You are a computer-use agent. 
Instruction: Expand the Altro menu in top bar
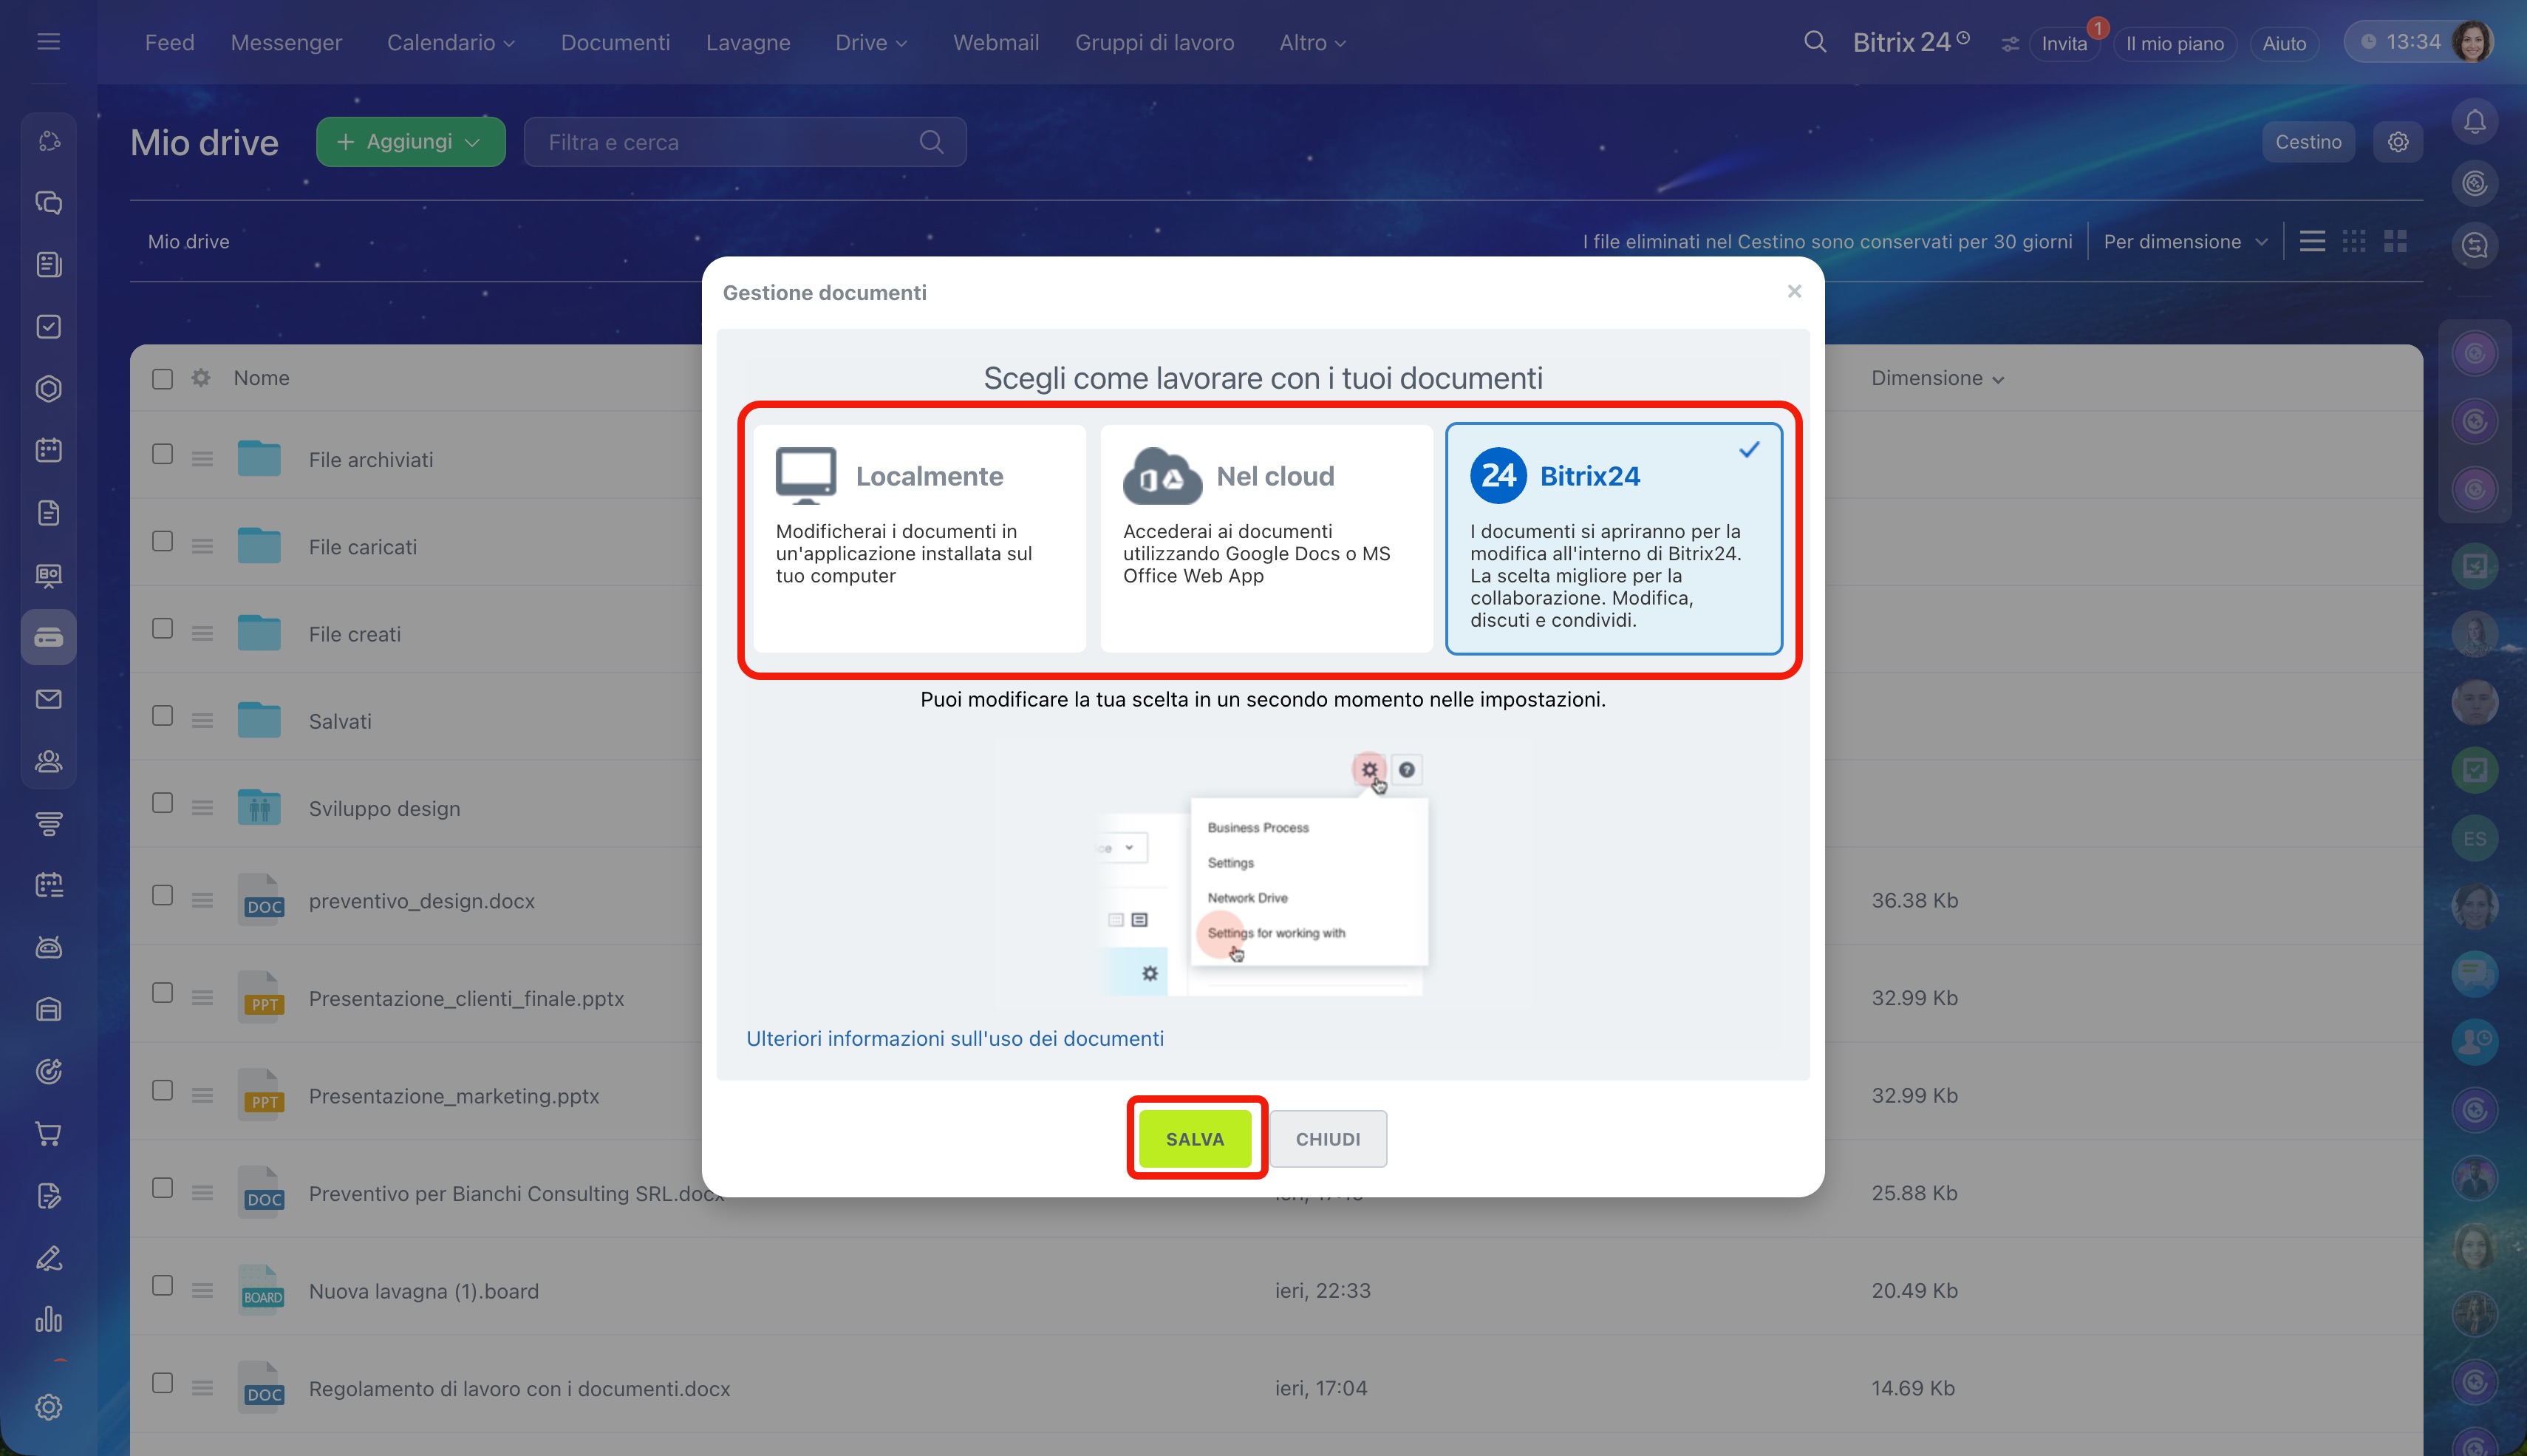tap(1312, 43)
